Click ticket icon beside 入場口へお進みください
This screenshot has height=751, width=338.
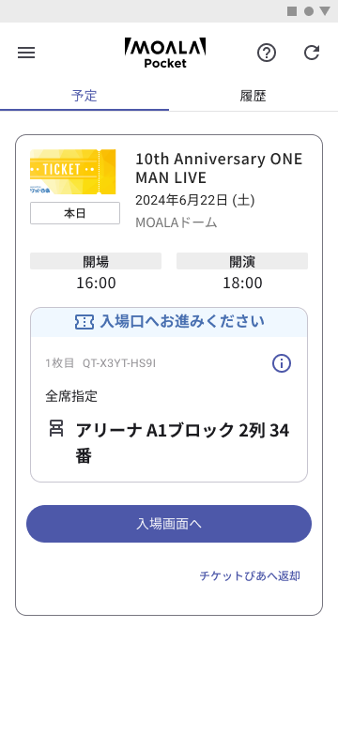84,322
